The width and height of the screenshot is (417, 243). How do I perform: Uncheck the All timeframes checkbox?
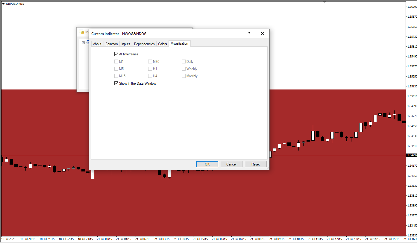116,54
